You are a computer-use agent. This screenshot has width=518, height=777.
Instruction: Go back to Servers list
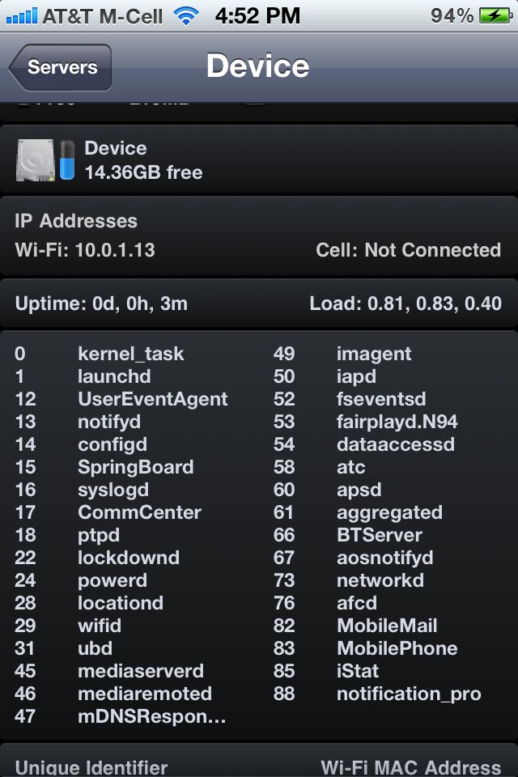[61, 67]
